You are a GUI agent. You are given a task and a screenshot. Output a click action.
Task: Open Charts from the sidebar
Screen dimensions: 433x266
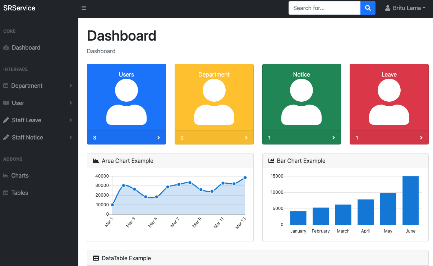pyautogui.click(x=20, y=175)
